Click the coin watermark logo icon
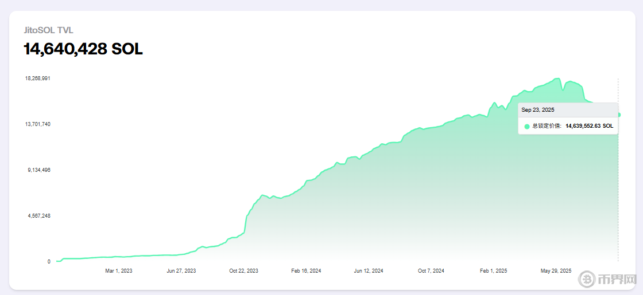Screen dimensions: 643x295 click(588, 279)
